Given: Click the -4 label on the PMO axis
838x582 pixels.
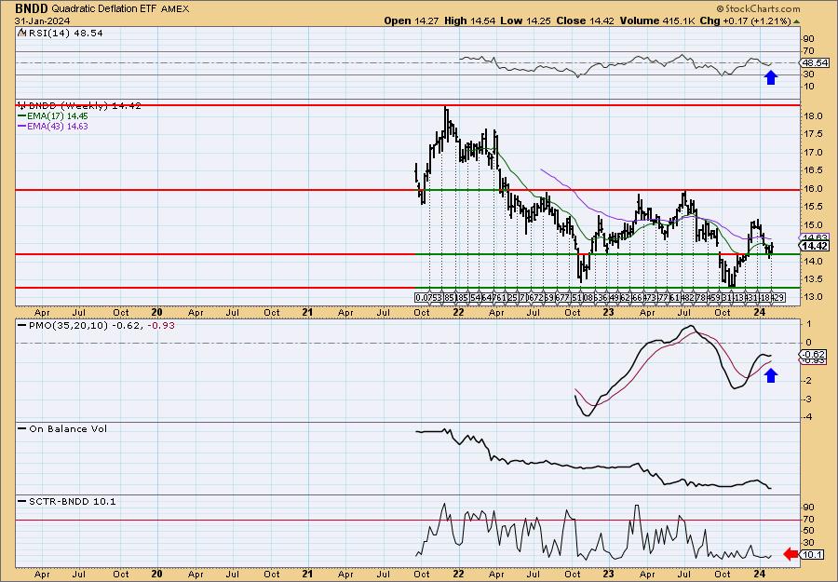Looking at the screenshot, I should click(809, 417).
